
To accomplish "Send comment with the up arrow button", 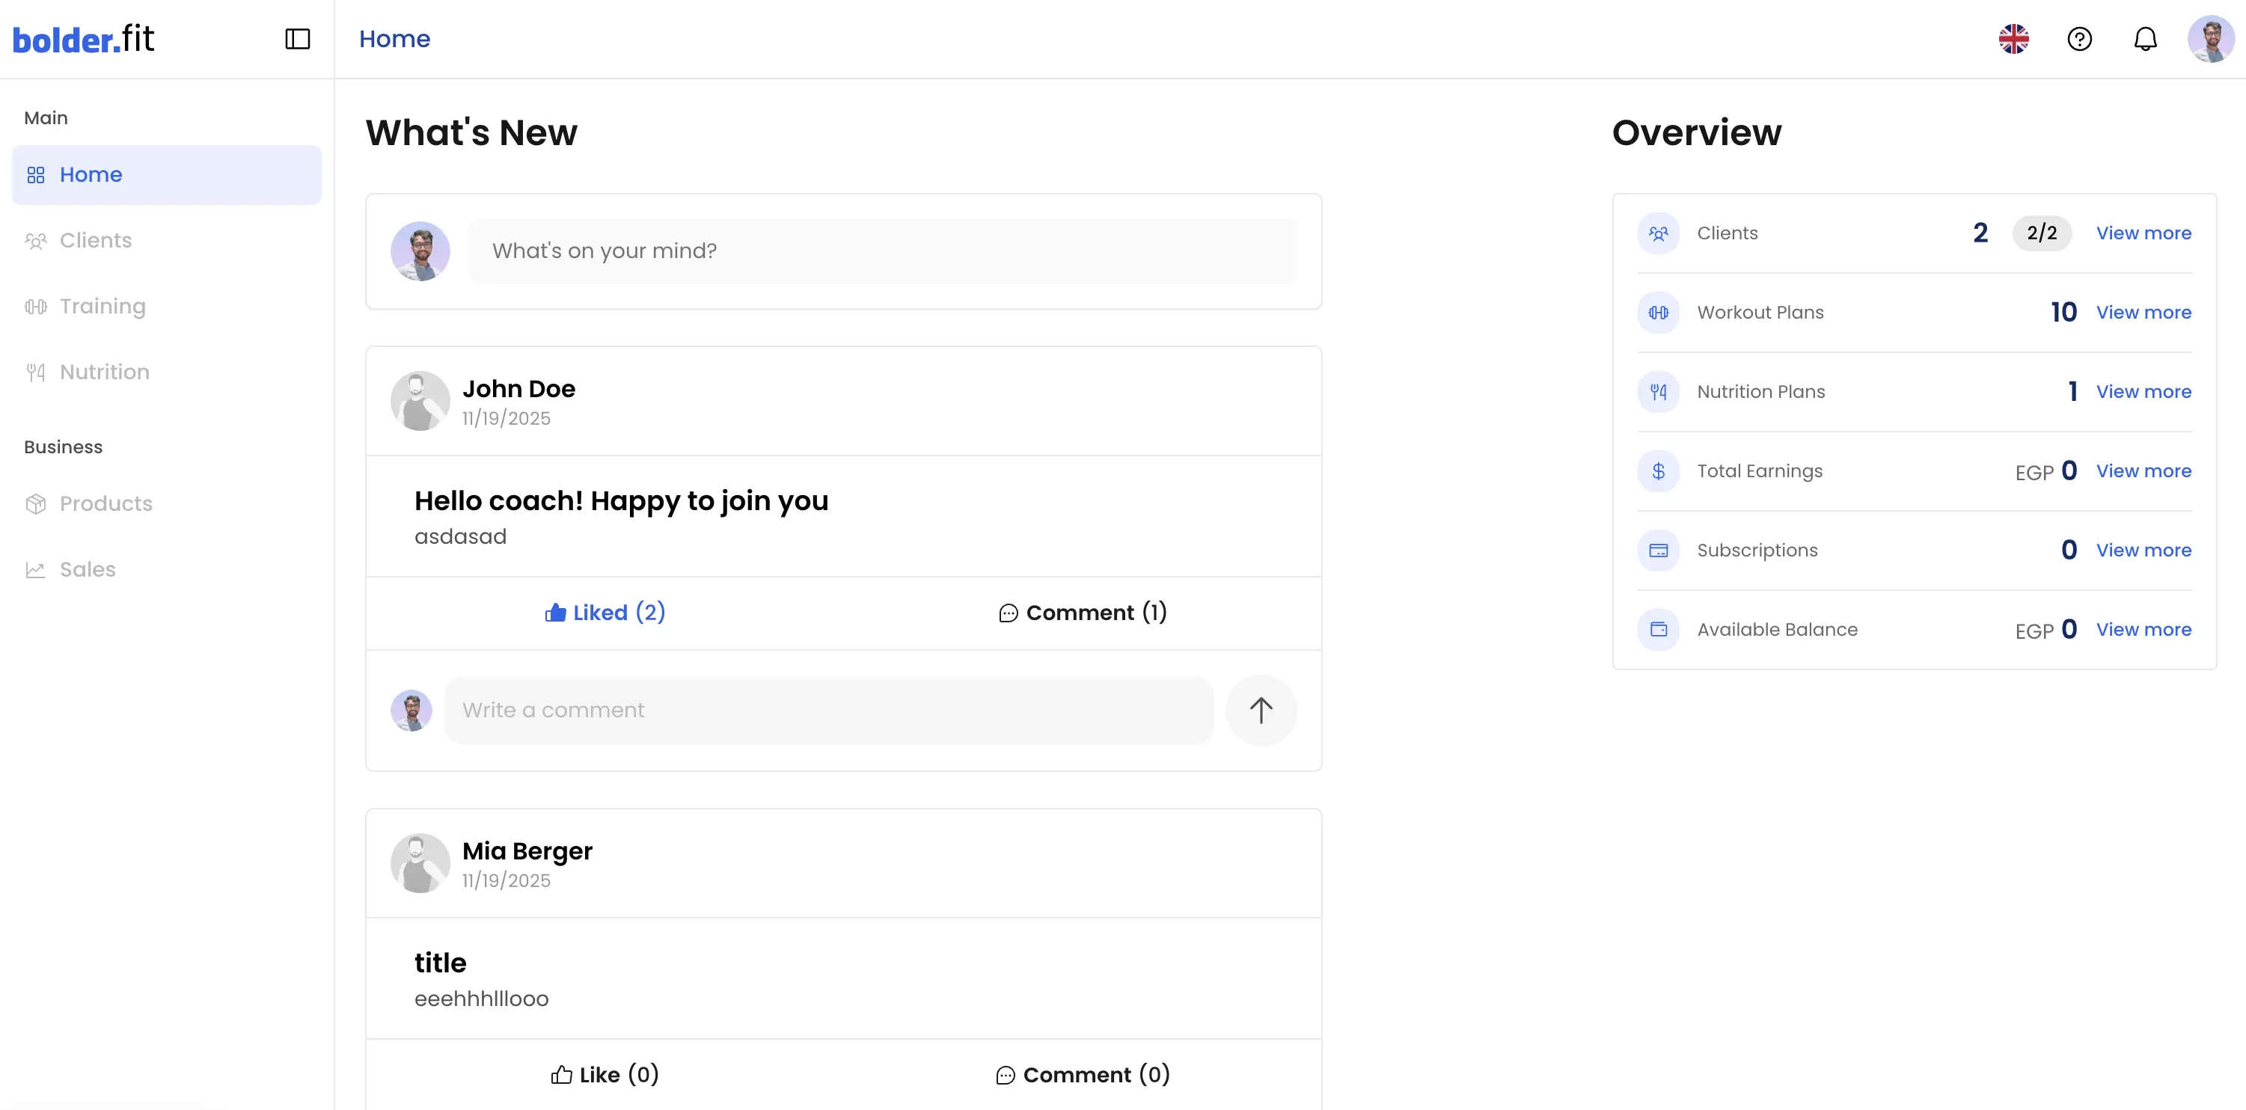I will click(x=1260, y=711).
